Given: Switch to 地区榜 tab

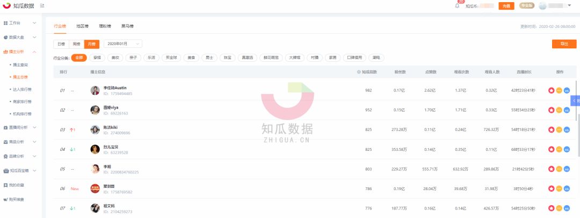Looking at the screenshot, I should pos(83,26).
